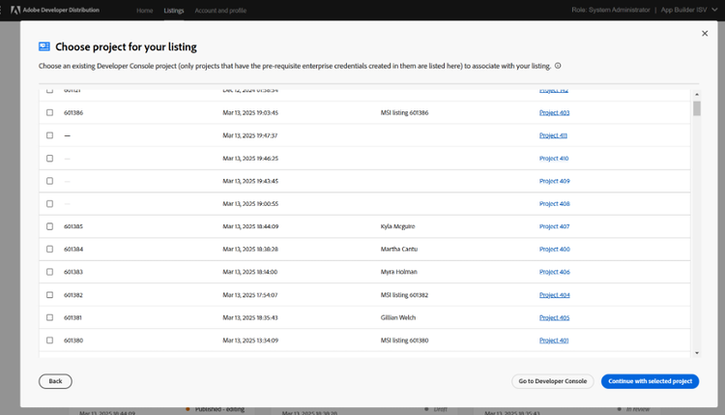
Task: Close the Choose project dialog
Action: (x=704, y=34)
